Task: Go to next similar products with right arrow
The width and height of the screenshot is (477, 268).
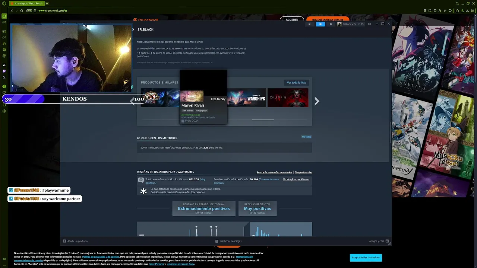Action: click(x=317, y=101)
